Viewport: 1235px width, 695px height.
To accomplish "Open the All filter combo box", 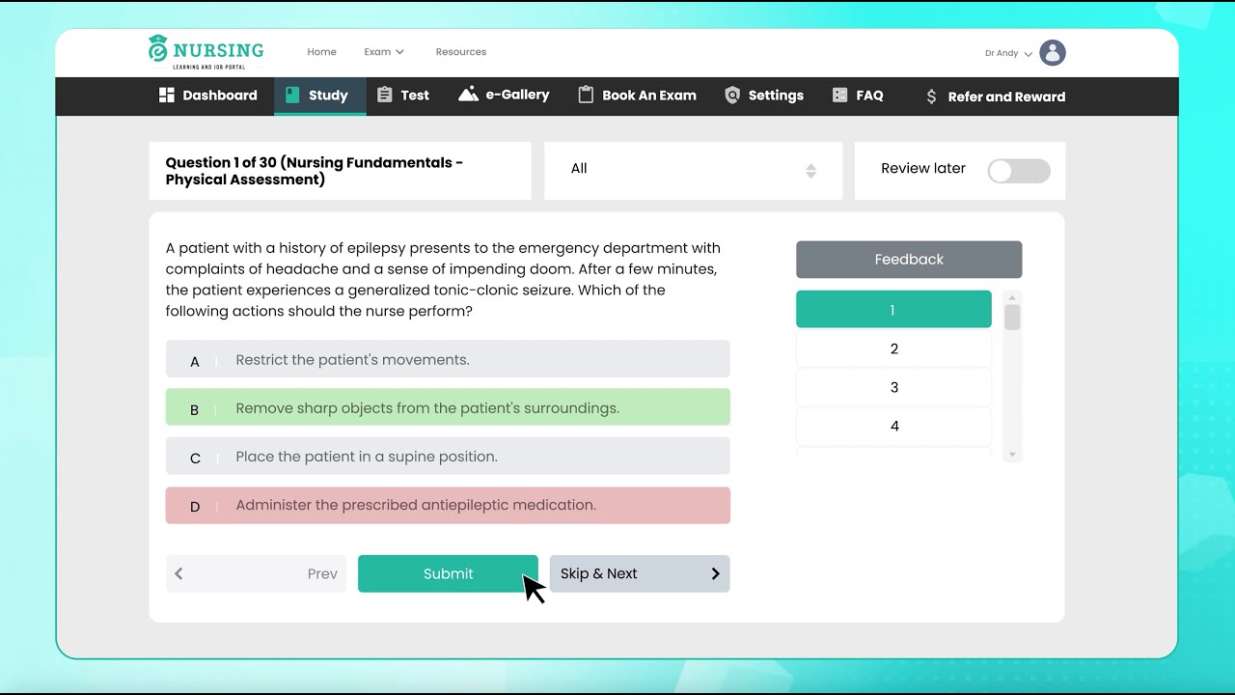I will point(693,170).
